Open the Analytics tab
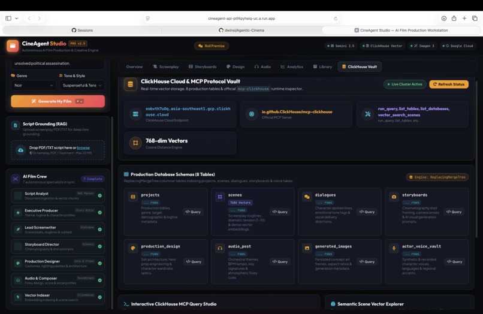Screen dimensions: 483x314 click(292, 67)
